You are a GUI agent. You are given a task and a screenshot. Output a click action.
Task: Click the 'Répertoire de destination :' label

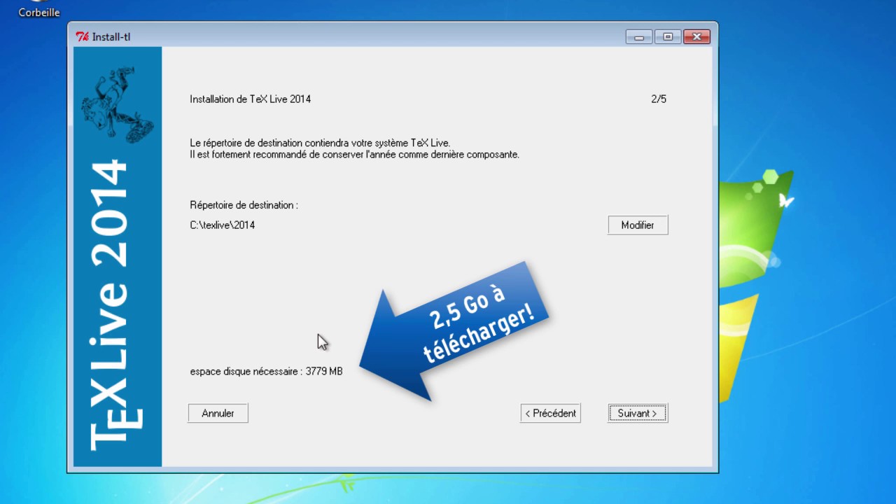point(244,205)
